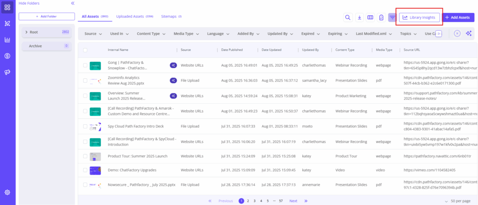Toggle the filter lines icon
Image resolution: width=478 pixels, height=205 pixels.
[392, 17]
